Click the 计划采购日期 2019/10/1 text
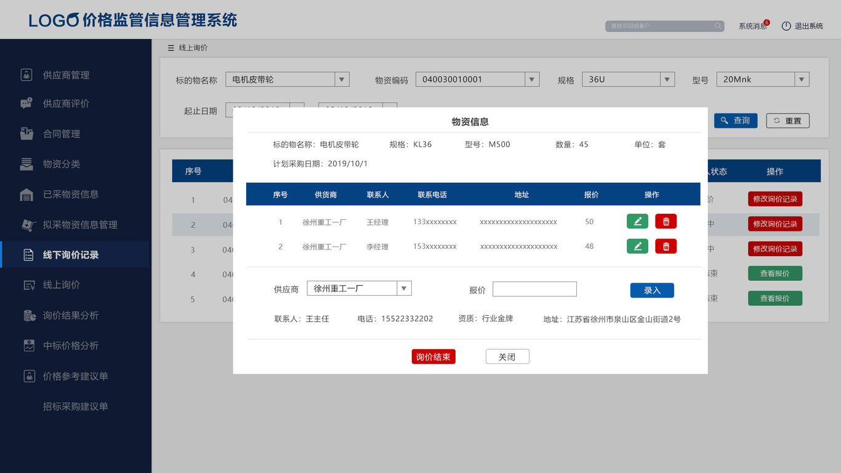 [320, 164]
